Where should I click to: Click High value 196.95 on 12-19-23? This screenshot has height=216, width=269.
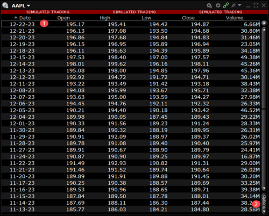click(x=117, y=44)
